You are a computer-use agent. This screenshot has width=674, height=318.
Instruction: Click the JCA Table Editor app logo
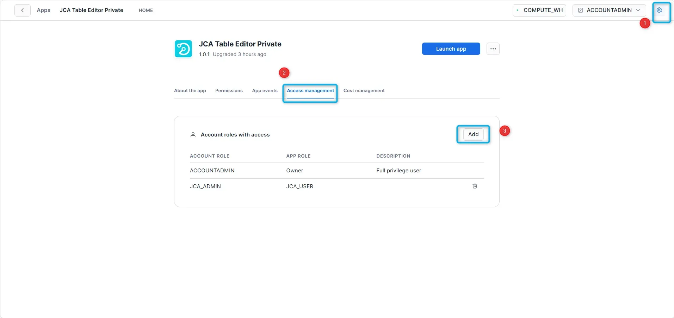click(x=183, y=49)
